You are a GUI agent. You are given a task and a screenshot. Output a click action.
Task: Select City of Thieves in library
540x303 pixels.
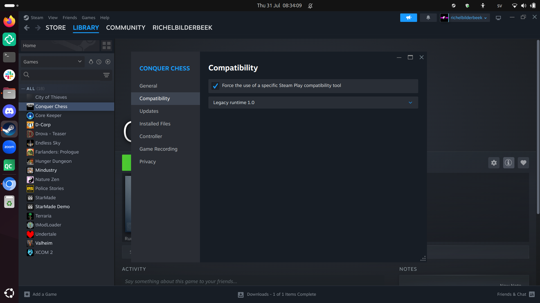coord(66,97)
